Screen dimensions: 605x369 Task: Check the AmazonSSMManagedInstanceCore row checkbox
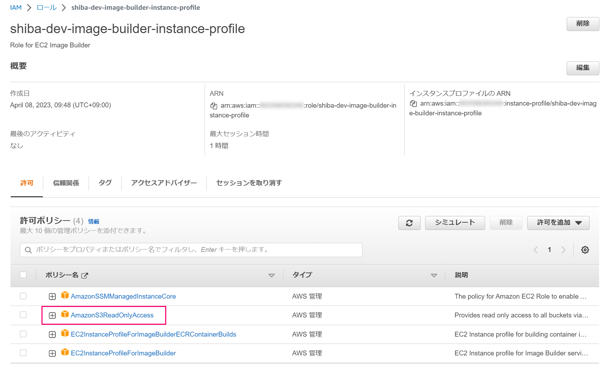pyautogui.click(x=23, y=296)
